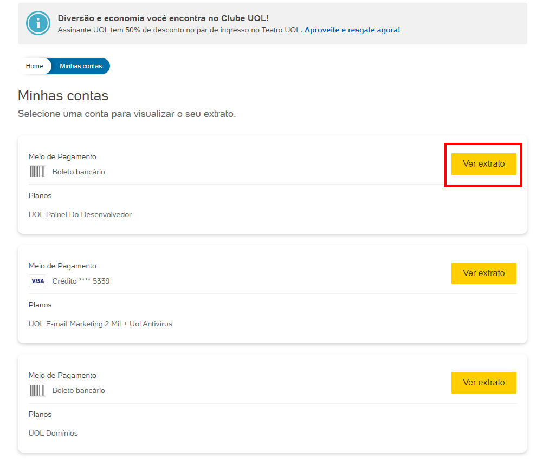Click 'Selecione uma conta para visualizar' subtitle
Screen dimensions: 543x459
(x=127, y=114)
